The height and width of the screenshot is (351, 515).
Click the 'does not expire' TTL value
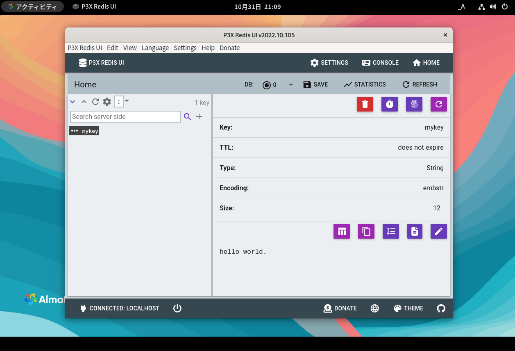click(x=421, y=147)
